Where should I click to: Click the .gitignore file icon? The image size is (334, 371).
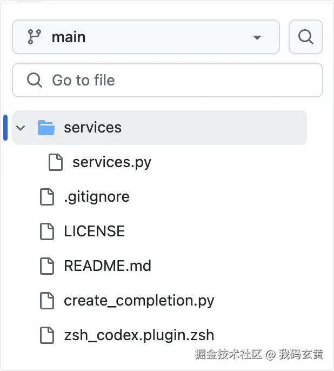click(x=48, y=197)
